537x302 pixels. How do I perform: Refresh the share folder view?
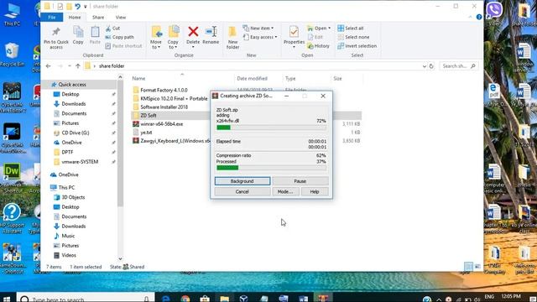coord(431,66)
